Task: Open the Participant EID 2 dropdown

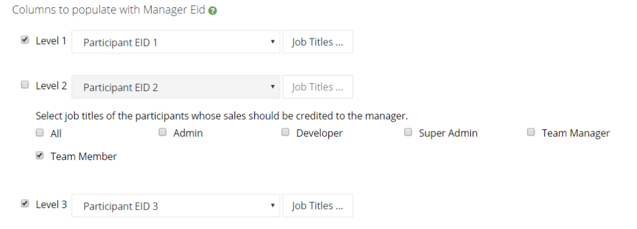Action: pyautogui.click(x=175, y=87)
